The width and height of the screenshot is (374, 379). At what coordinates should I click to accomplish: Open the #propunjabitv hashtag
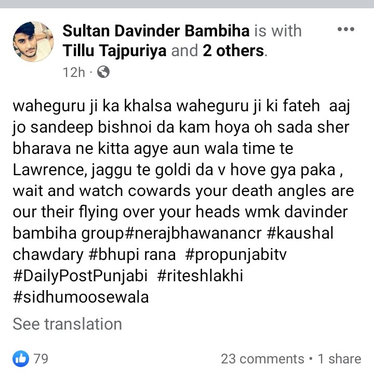tap(236, 255)
